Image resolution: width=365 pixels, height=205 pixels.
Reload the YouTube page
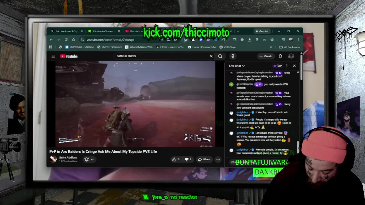click(66, 40)
